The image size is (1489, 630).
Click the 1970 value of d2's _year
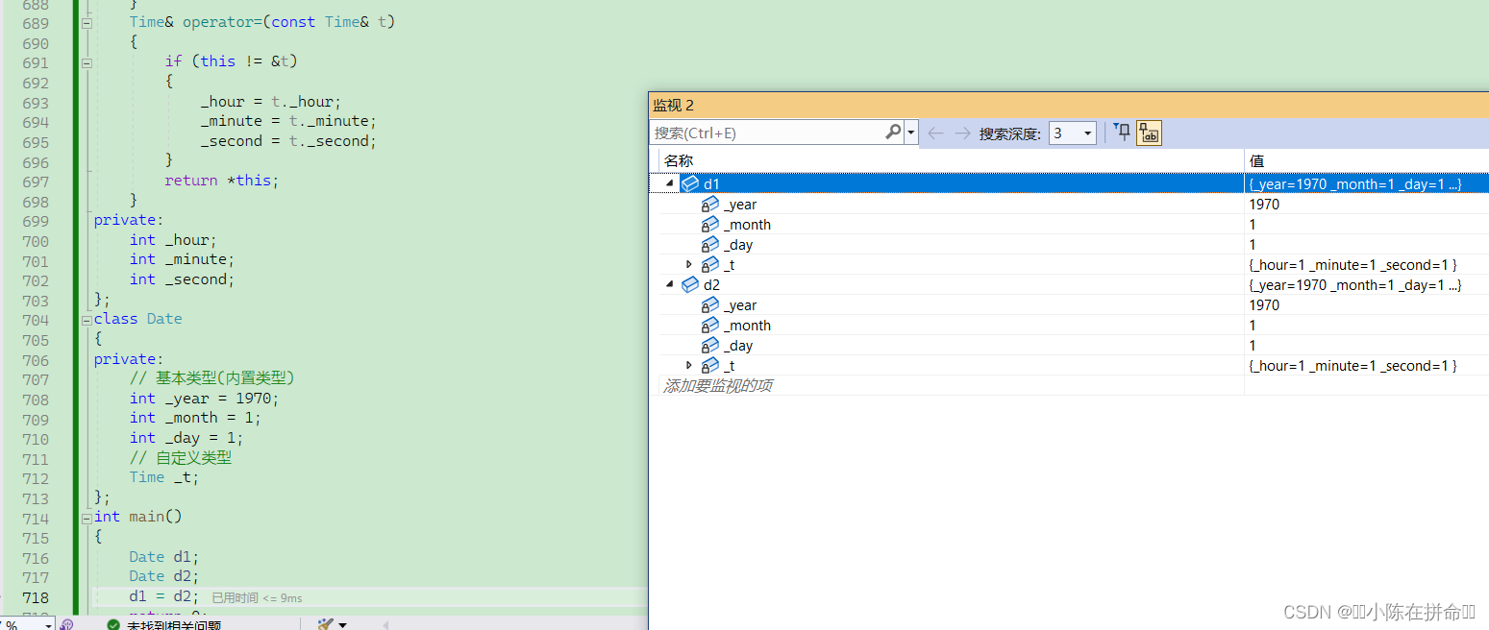[x=1264, y=304]
